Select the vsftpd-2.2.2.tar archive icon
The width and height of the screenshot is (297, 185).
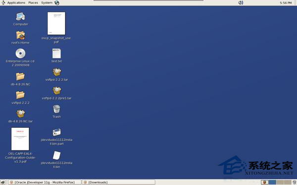[x=56, y=72]
